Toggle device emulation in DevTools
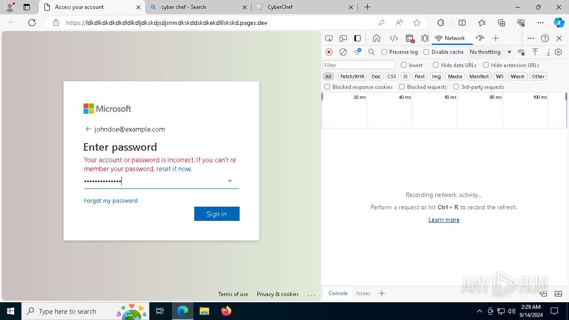Image resolution: width=569 pixels, height=320 pixels. (343, 38)
